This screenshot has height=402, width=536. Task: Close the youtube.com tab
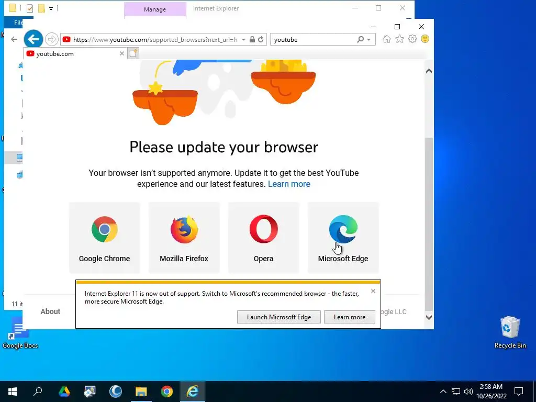click(x=121, y=53)
